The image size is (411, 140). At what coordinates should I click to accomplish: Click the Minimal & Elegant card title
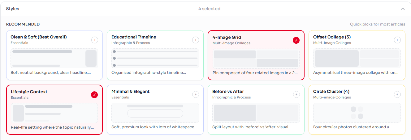[x=130, y=91]
